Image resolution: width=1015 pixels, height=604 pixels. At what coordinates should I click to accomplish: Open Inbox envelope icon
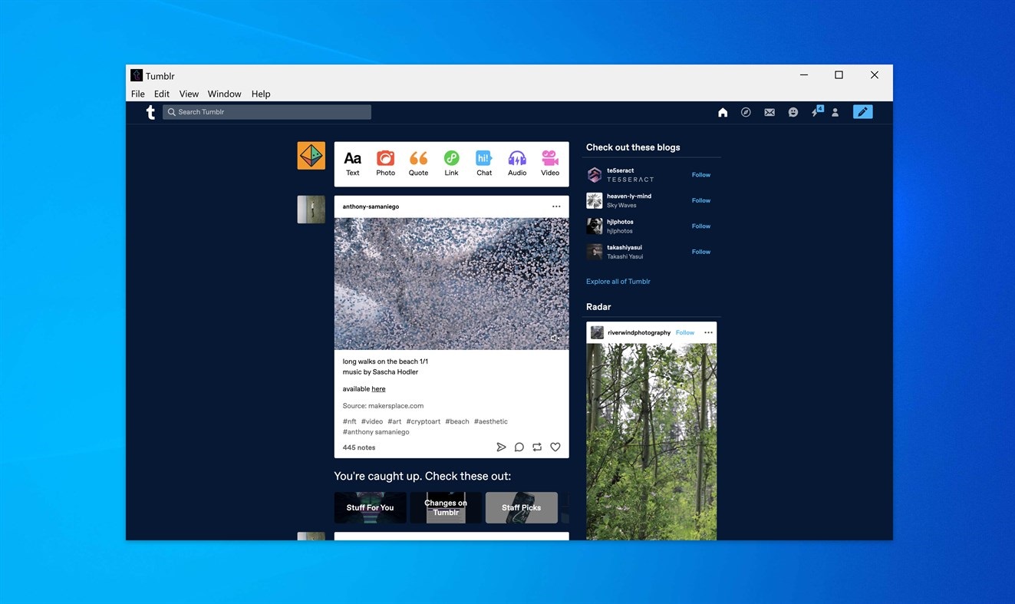point(769,112)
